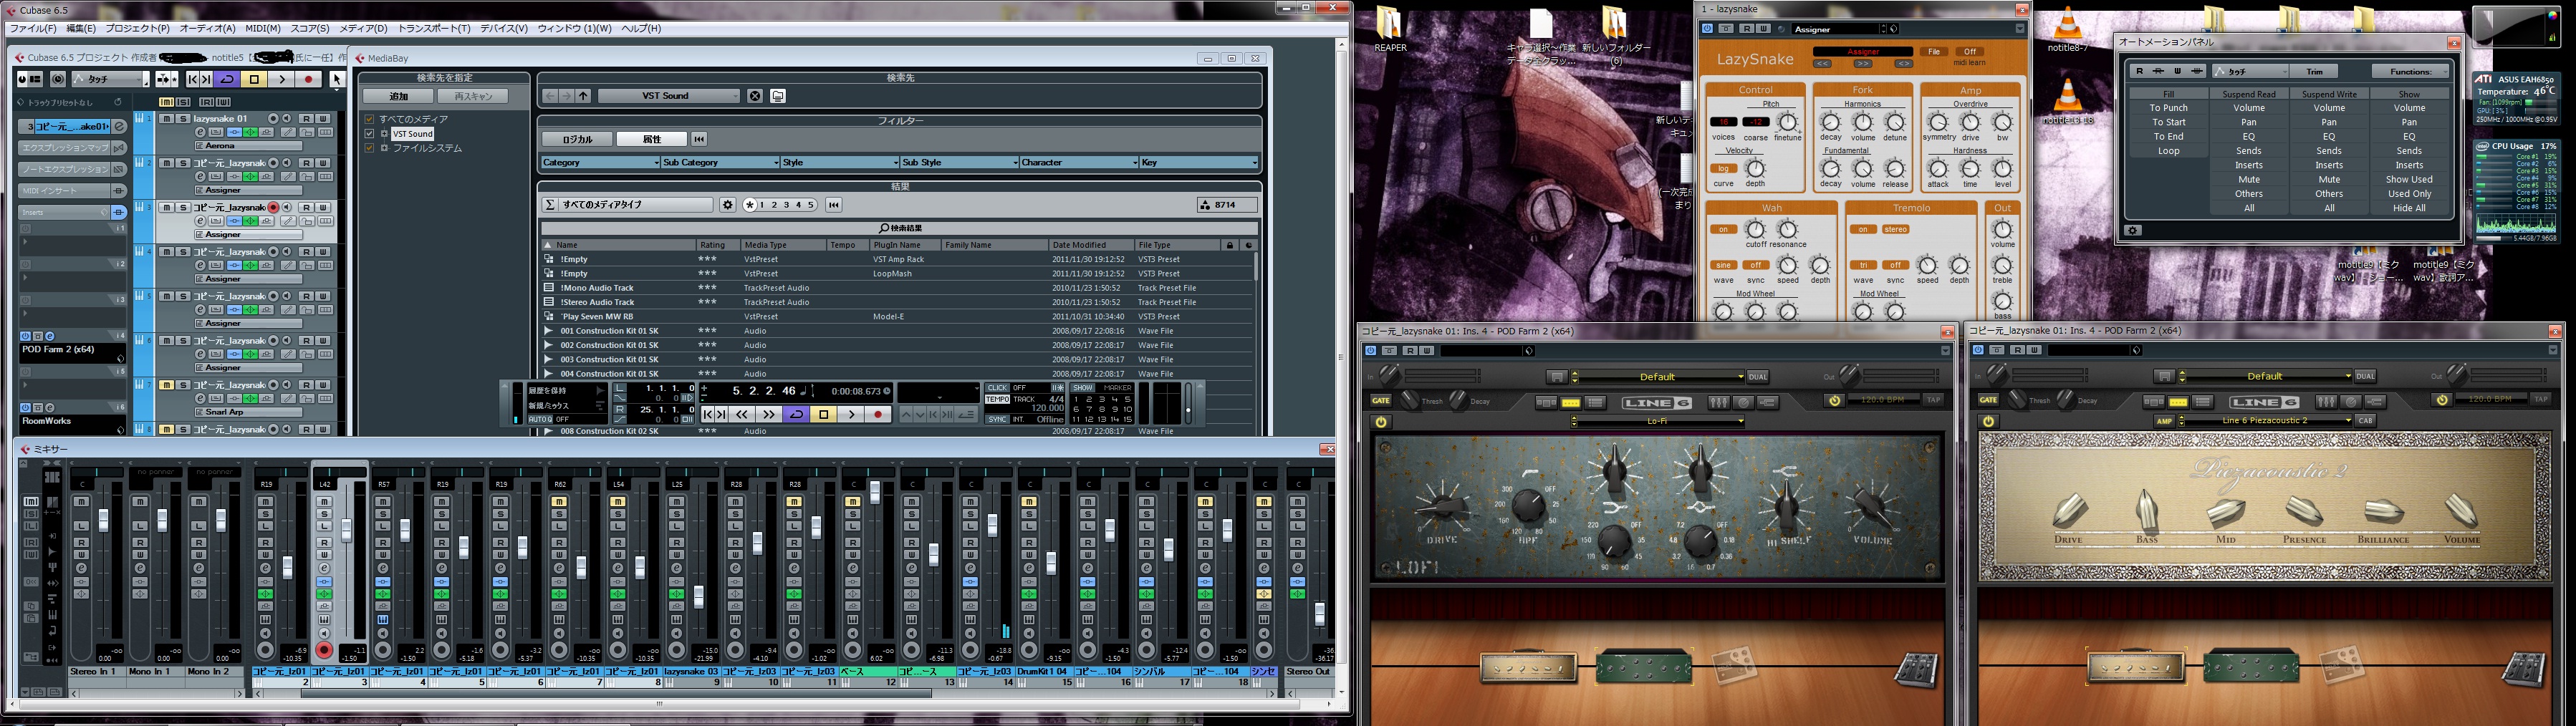Open the デバイス(V) menu
Screen dimensions: 2576x726
(x=504, y=29)
